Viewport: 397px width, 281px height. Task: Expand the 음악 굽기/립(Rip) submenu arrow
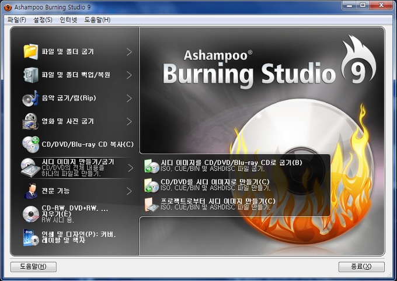click(129, 99)
